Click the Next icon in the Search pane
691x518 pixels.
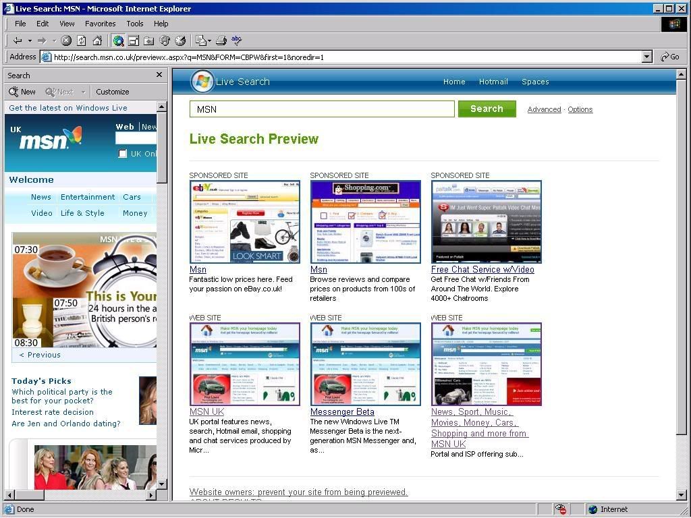pyautogui.click(x=51, y=92)
